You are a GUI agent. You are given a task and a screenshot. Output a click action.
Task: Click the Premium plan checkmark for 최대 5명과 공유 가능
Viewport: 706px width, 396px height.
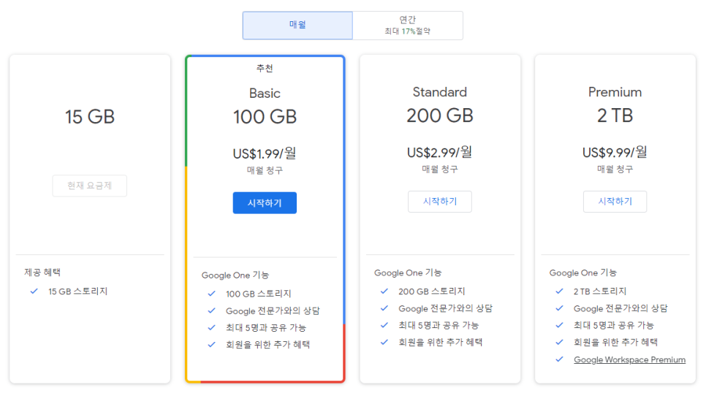tap(559, 325)
